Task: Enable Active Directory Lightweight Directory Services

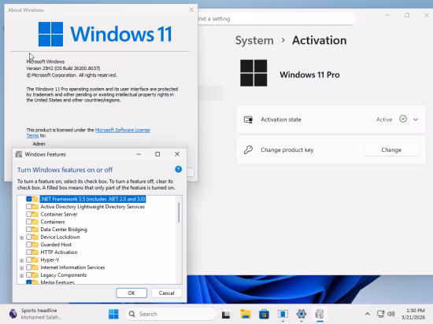Action: coord(28,207)
